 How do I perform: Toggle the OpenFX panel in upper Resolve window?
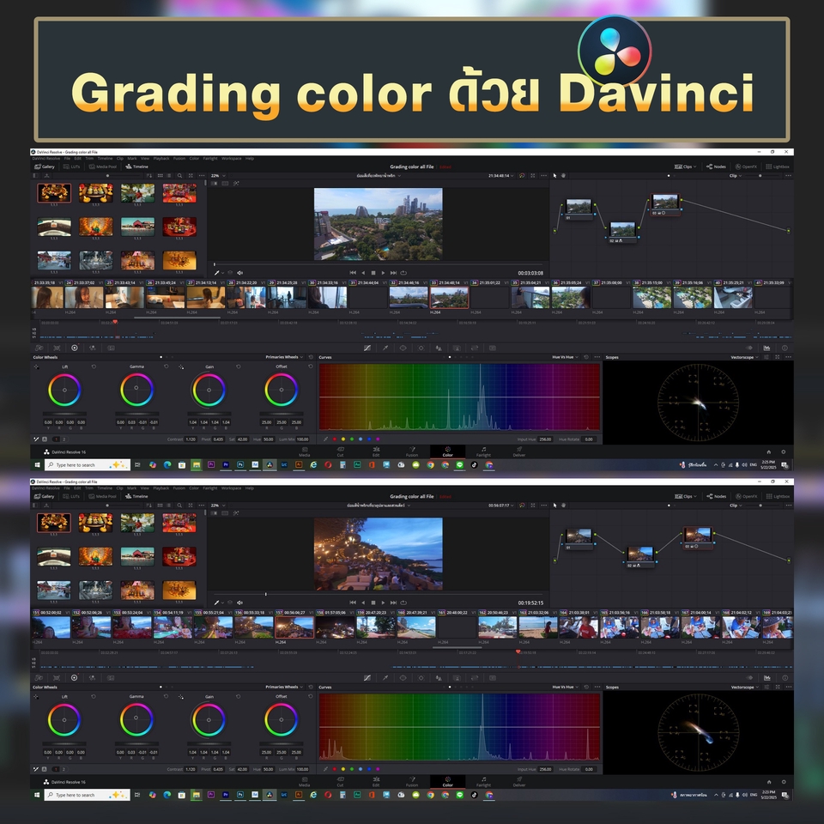click(746, 167)
